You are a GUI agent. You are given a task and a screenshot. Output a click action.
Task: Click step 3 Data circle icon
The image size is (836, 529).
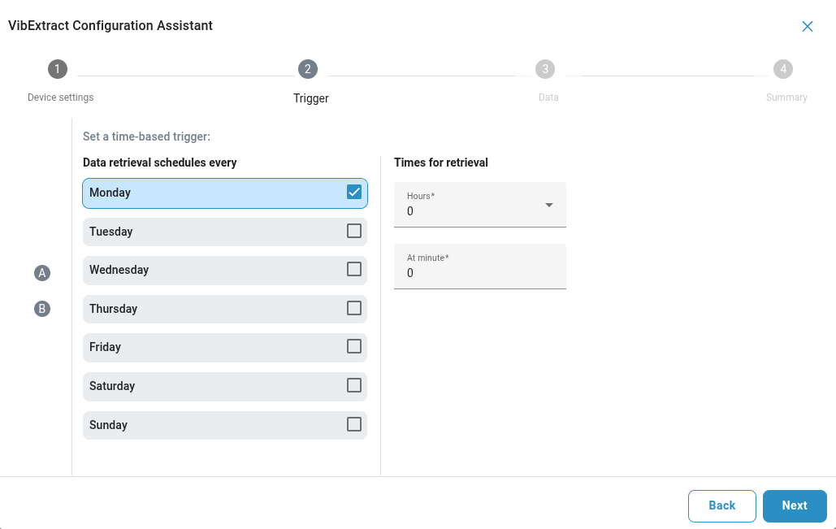point(545,69)
